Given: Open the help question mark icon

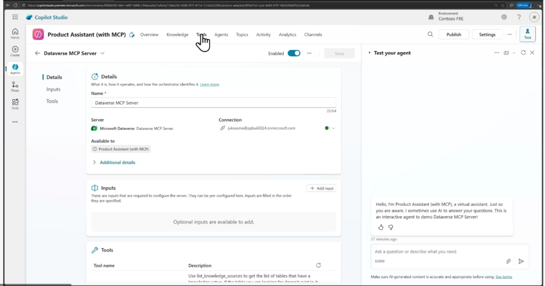Looking at the screenshot, I should [x=519, y=17].
